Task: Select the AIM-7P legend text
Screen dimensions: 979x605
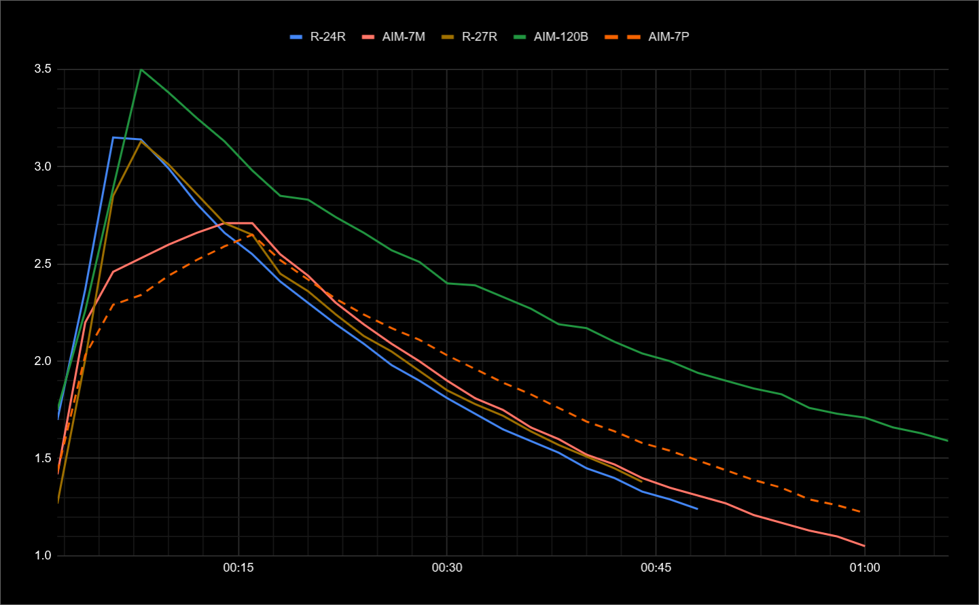Action: pyautogui.click(x=669, y=37)
